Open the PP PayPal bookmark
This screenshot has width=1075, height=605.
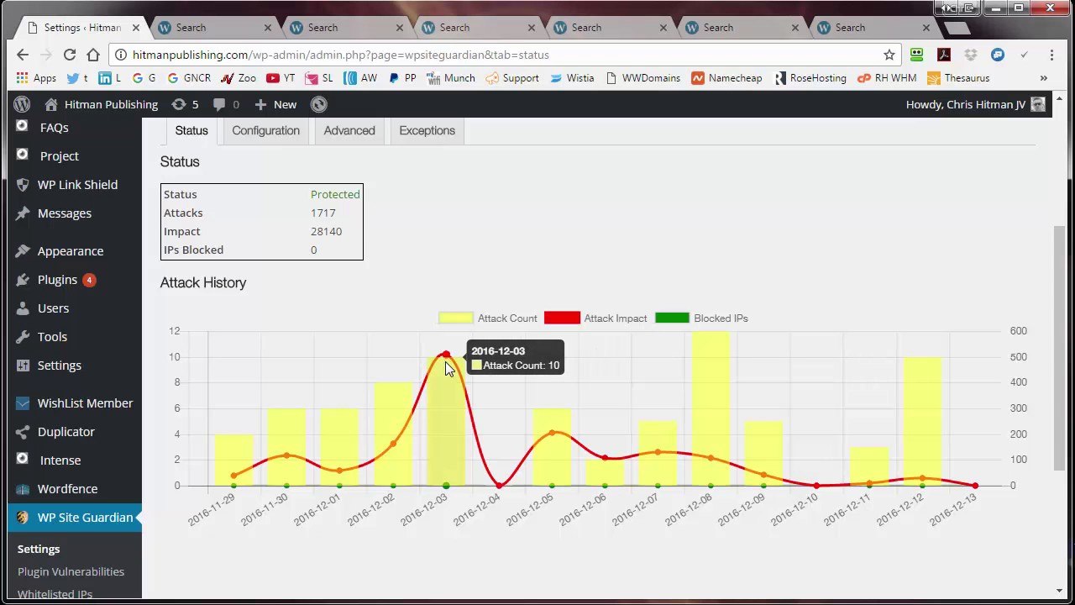[401, 78]
